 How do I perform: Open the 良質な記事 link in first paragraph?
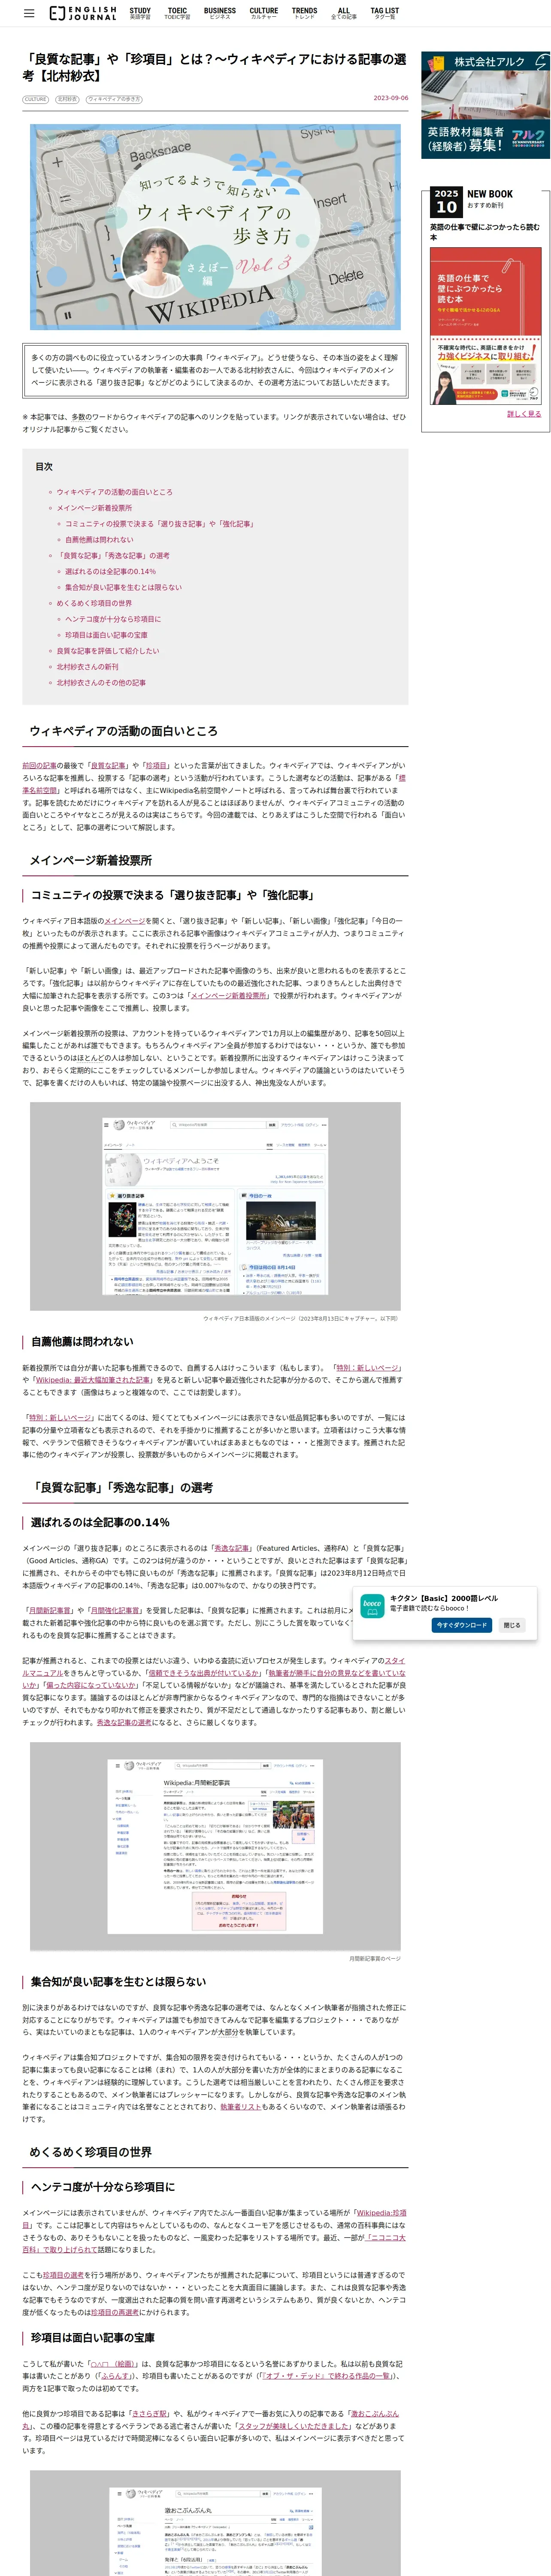click(108, 765)
